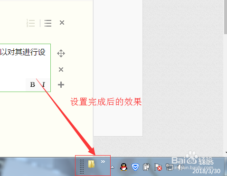The width and height of the screenshot is (227, 176).
Task: Click the power plug tray icon
Action: tap(146, 167)
